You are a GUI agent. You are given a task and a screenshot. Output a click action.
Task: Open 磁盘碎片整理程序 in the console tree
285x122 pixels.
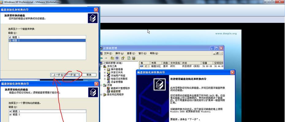[x=120, y=88]
